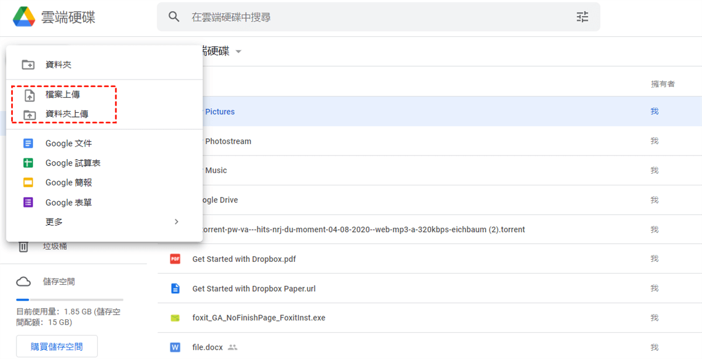The height and width of the screenshot is (359, 702).
Task: Click the search magnifier icon
Action: click(x=174, y=16)
